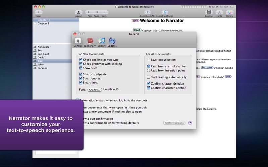Open the Colors panel icon
The width and height of the screenshot is (268, 167).
coord(230,12)
